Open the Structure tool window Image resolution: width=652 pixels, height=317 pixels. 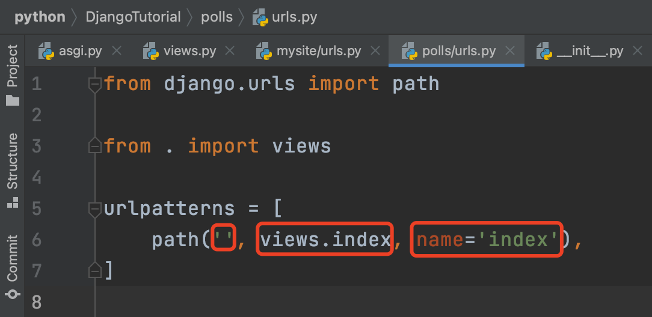pyautogui.click(x=13, y=170)
